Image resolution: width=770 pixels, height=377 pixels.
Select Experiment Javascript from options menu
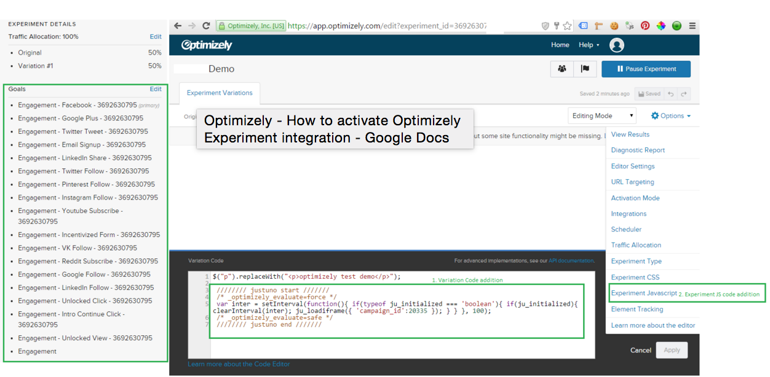click(644, 293)
